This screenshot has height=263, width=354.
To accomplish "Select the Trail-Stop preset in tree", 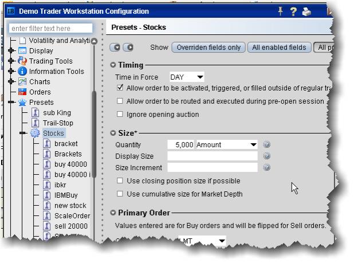I will (58, 123).
